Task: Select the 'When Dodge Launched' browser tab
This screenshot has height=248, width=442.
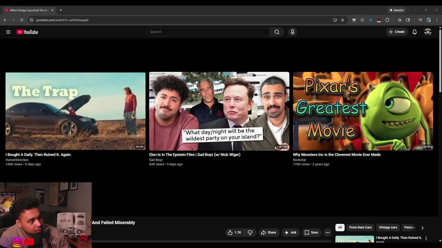Action: (29, 10)
